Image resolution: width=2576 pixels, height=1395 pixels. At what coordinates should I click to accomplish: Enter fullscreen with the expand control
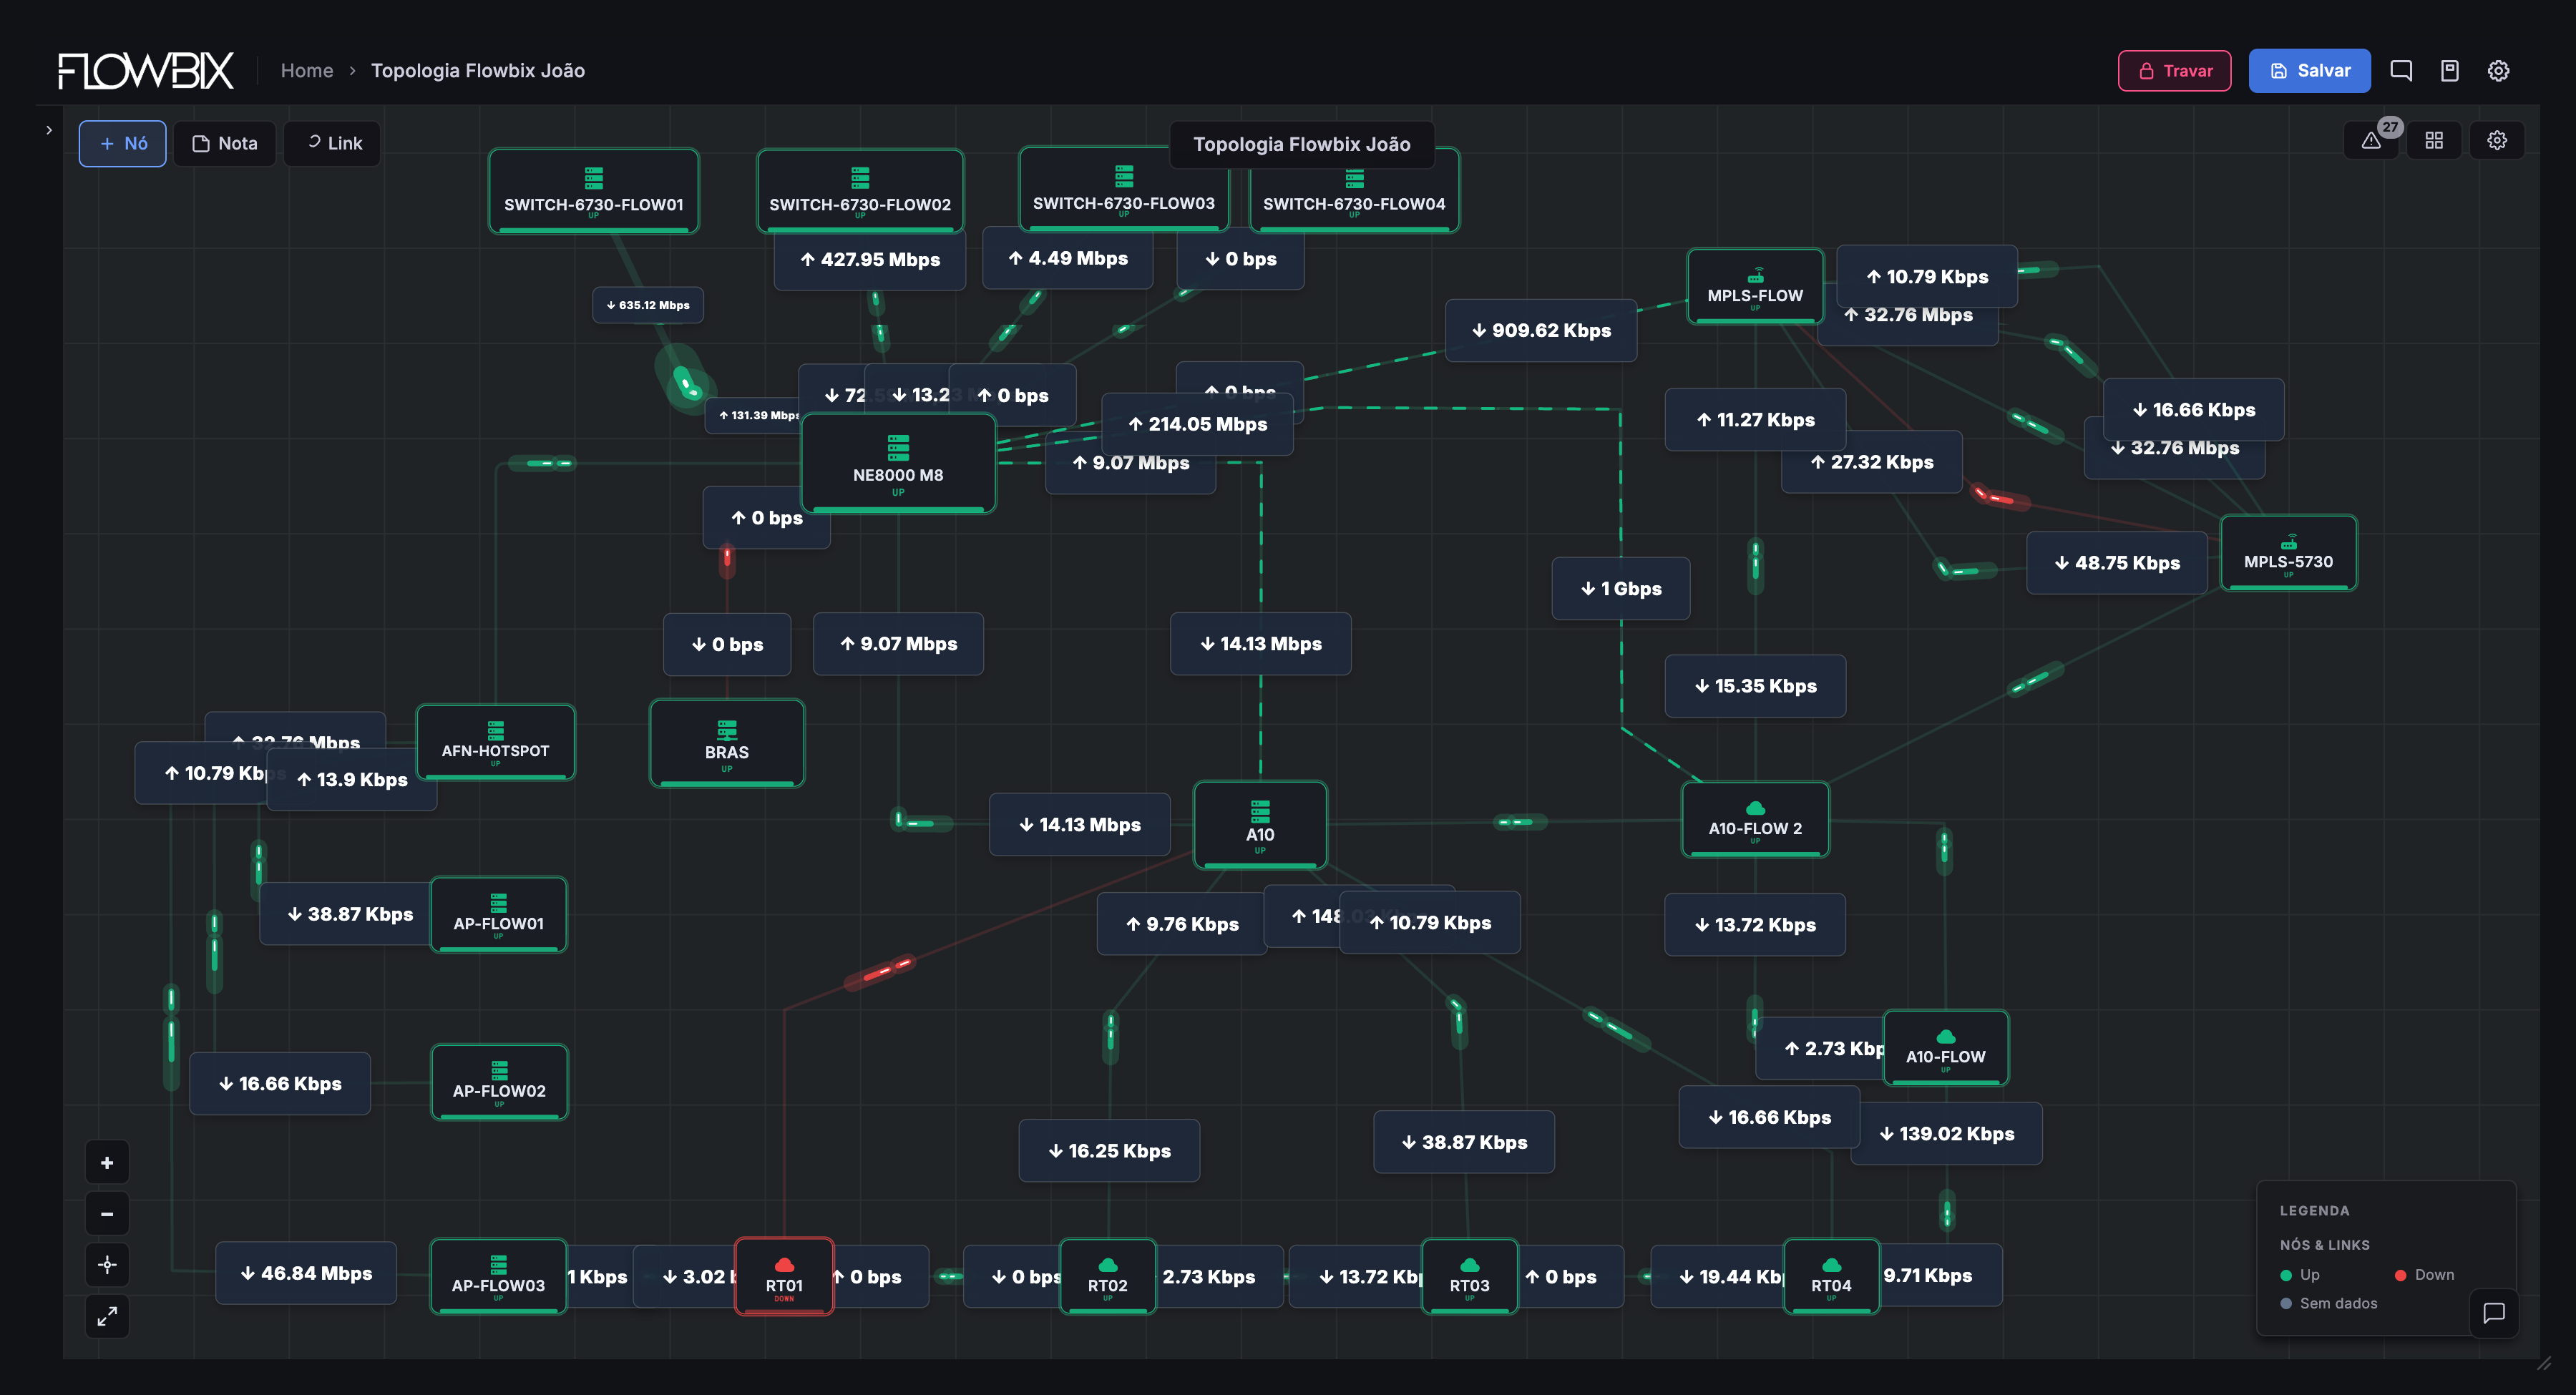pyautogui.click(x=107, y=1316)
